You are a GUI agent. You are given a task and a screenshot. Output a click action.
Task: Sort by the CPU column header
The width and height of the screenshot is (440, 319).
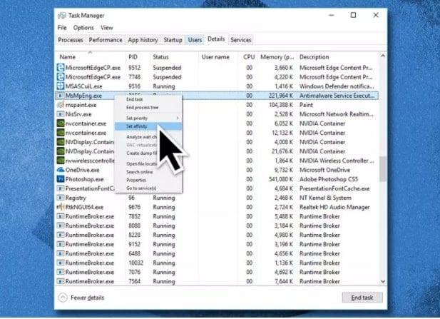point(248,57)
